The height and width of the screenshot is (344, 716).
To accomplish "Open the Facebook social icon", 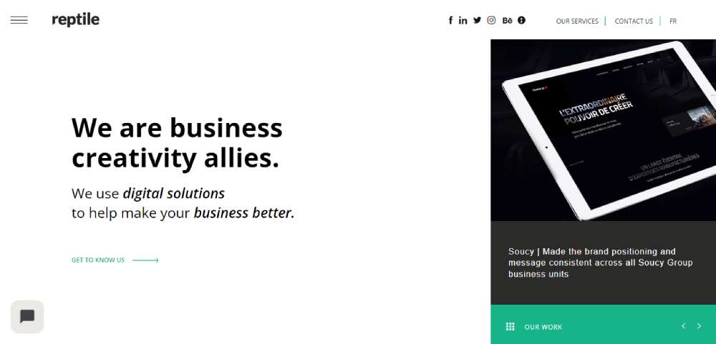I will pos(450,20).
